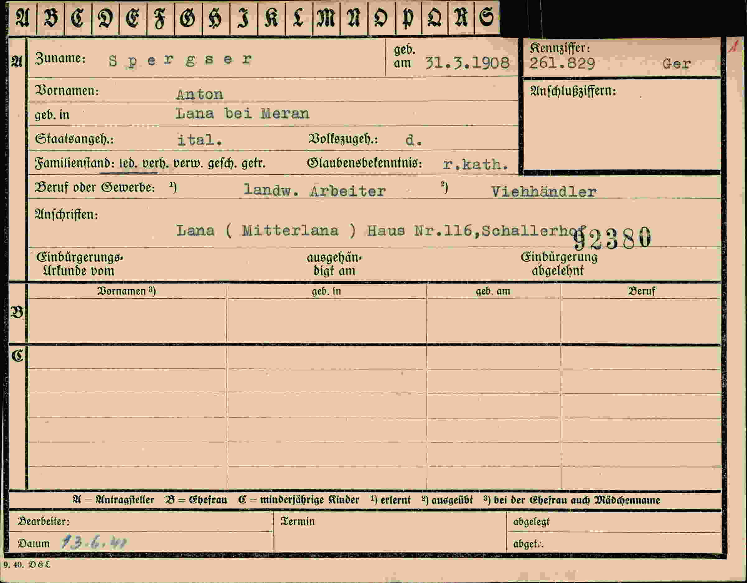Click the underlined 'led.' marital status
This screenshot has height=583, width=747.
(128, 164)
